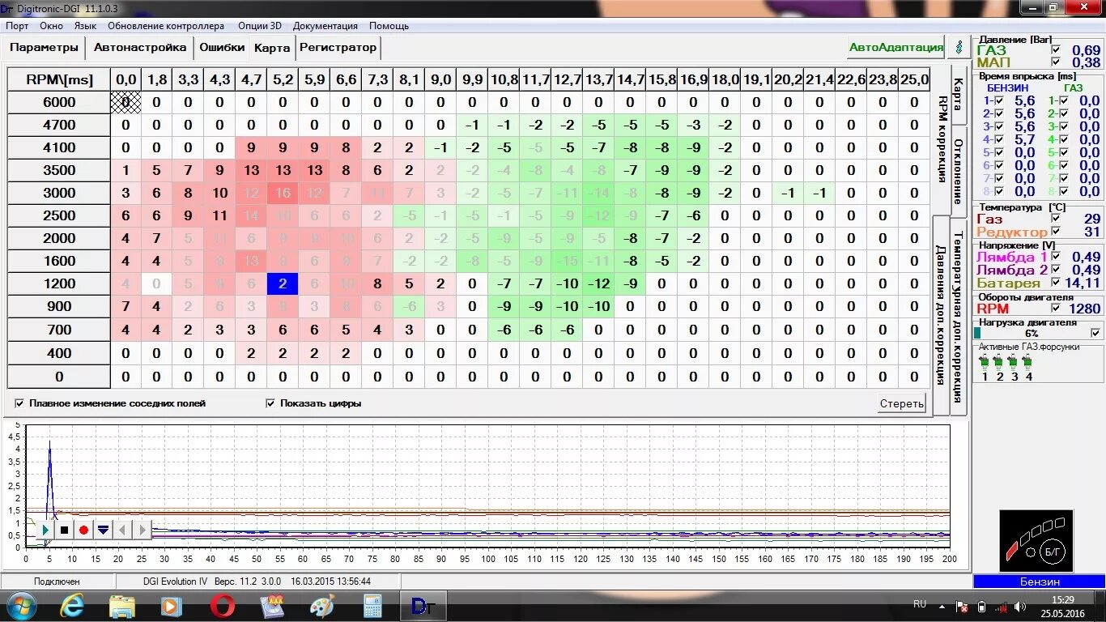Screen dimensions: 1106x622
Task: Switch to the Регистратор tab
Action: pos(338,47)
